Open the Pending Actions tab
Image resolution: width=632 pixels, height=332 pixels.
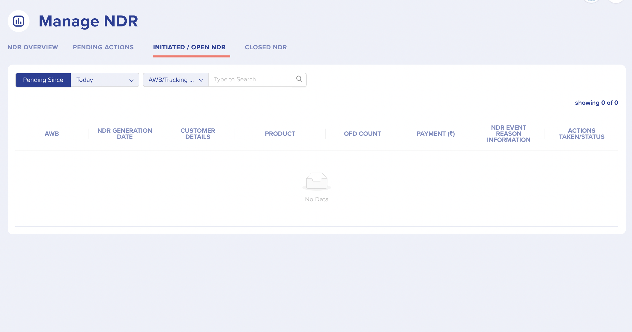(x=103, y=47)
